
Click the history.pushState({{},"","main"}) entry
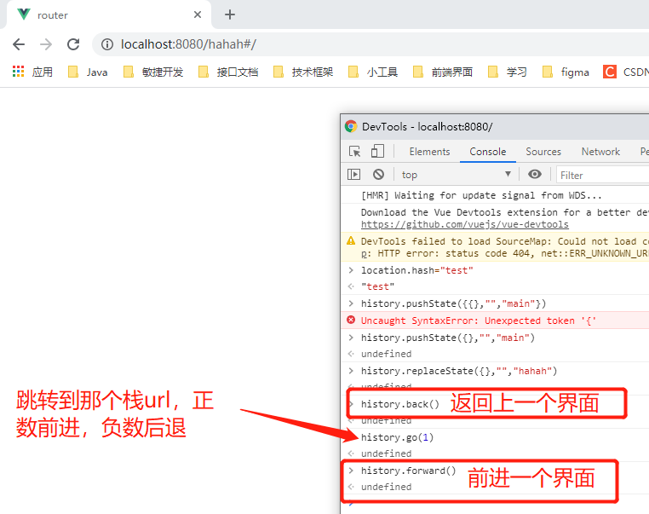454,303
